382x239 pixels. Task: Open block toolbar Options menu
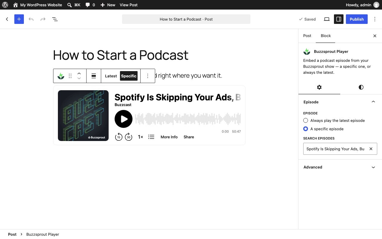148,76
